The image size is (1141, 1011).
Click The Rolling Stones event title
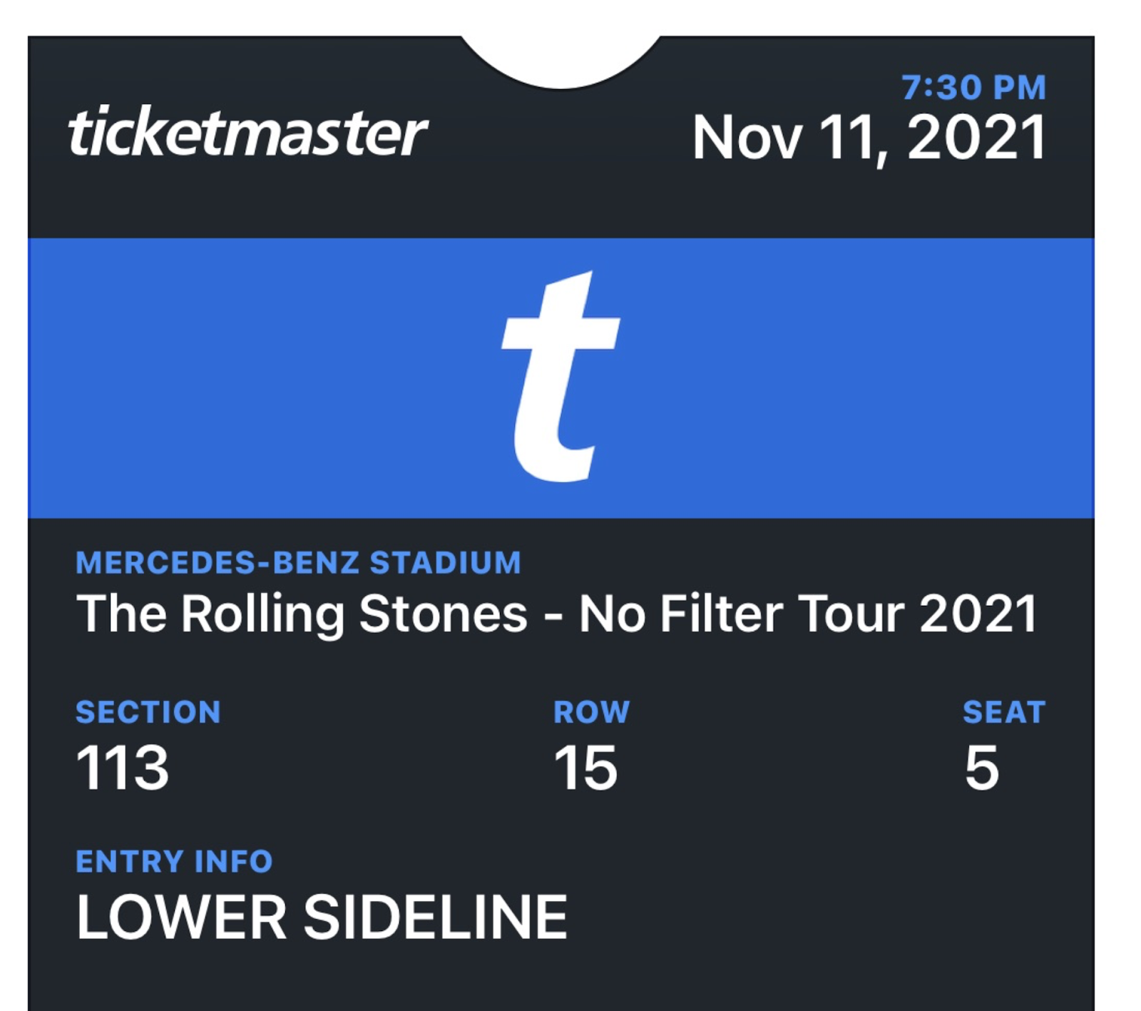click(x=556, y=614)
